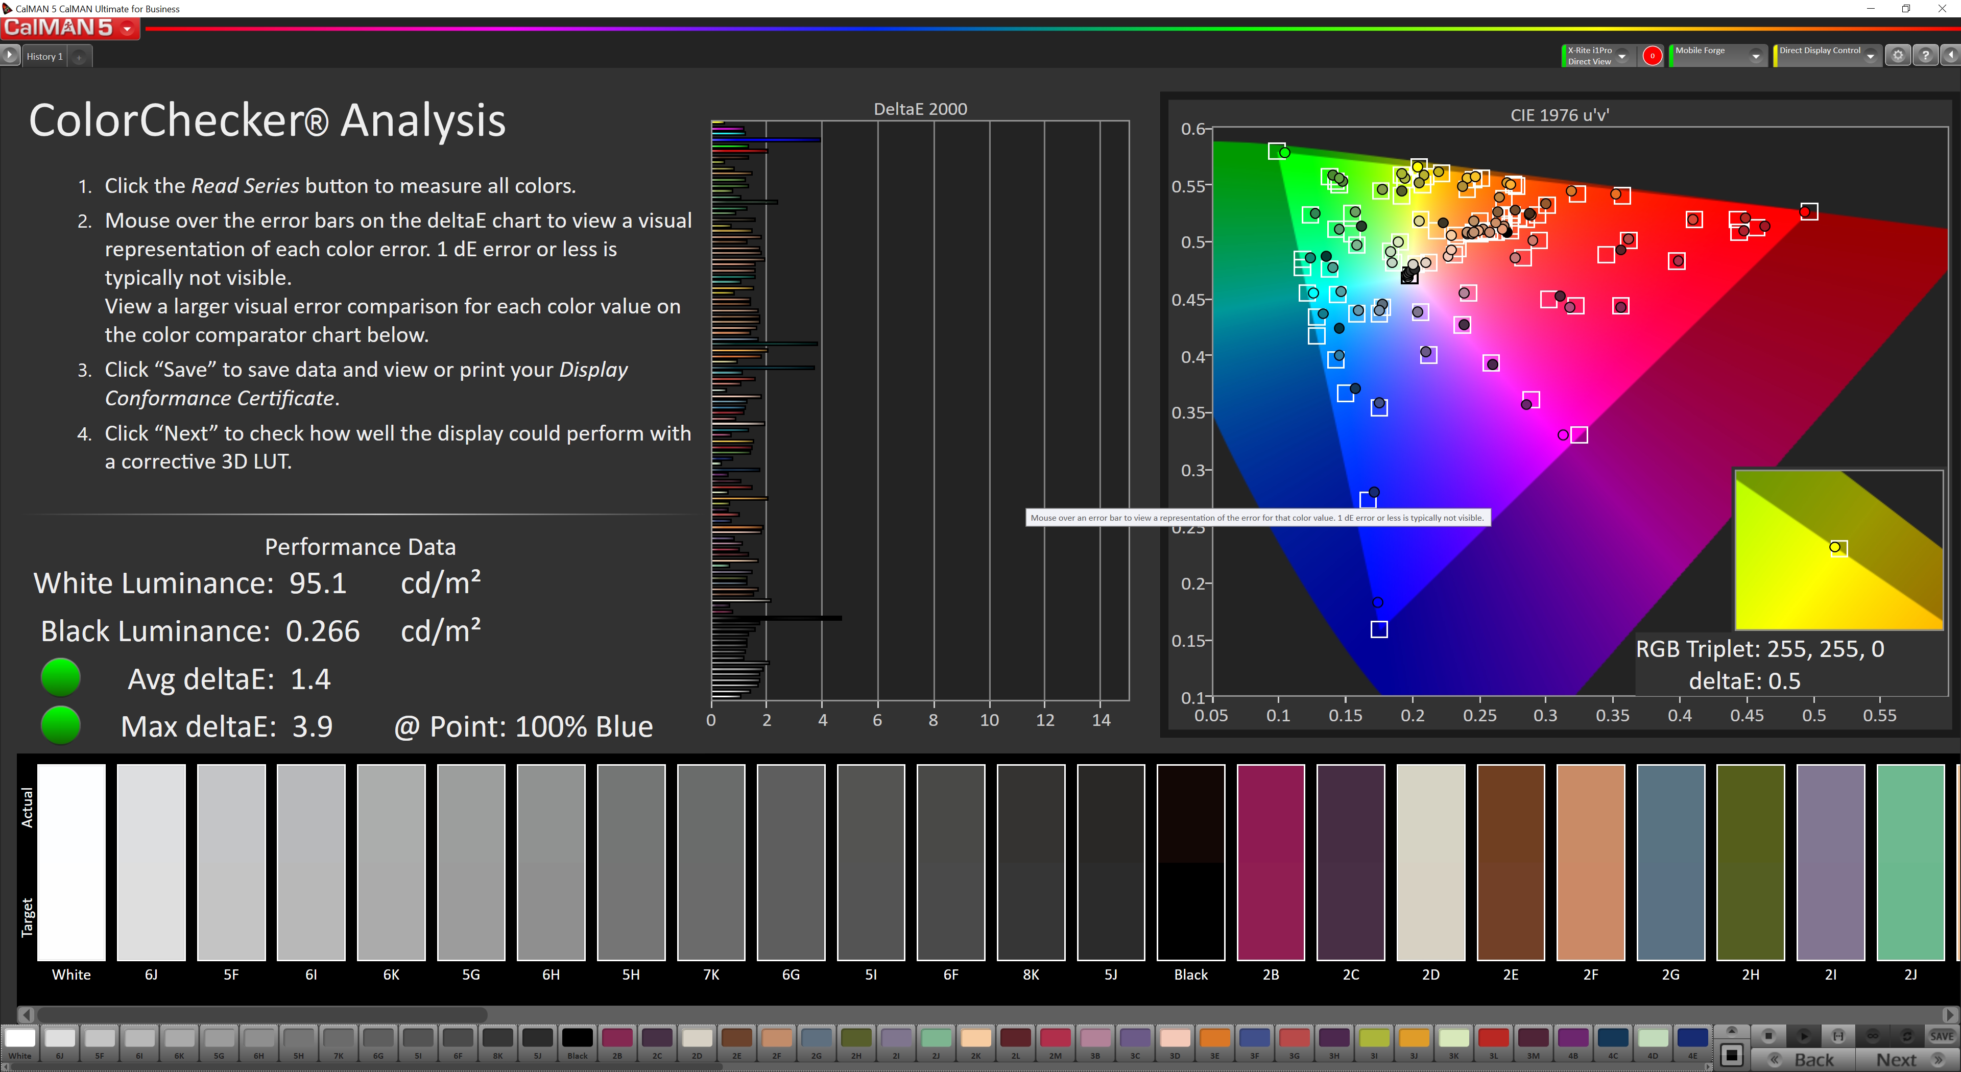Screen dimensions: 1961x1072
Task: Switch to the History 1 tab
Action: (x=44, y=56)
